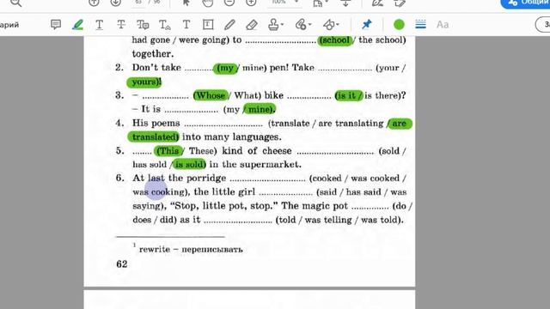Activate the green highlight text tool
This screenshot has height=309, width=550.
(77, 25)
